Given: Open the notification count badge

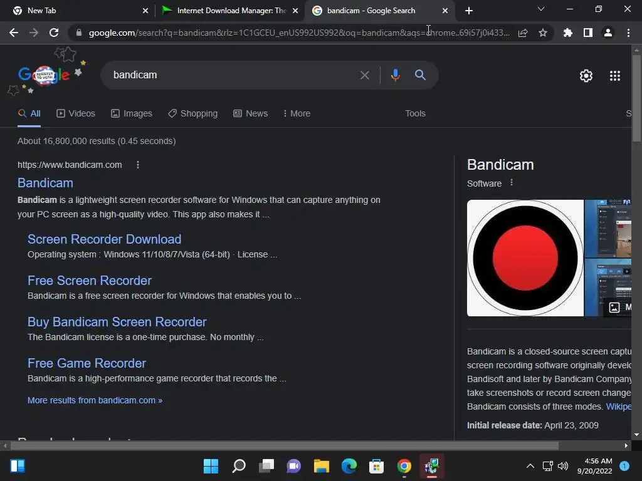Looking at the screenshot, I should tap(624, 466).
